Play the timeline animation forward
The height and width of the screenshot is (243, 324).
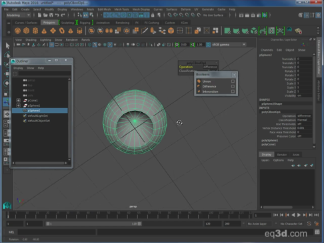point(299,215)
